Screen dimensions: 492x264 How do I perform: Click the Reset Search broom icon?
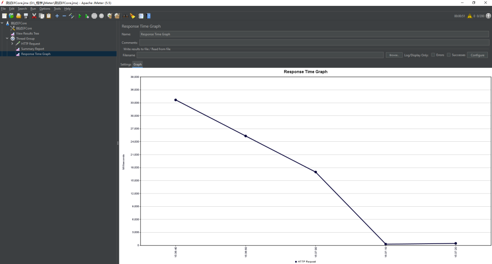click(133, 16)
